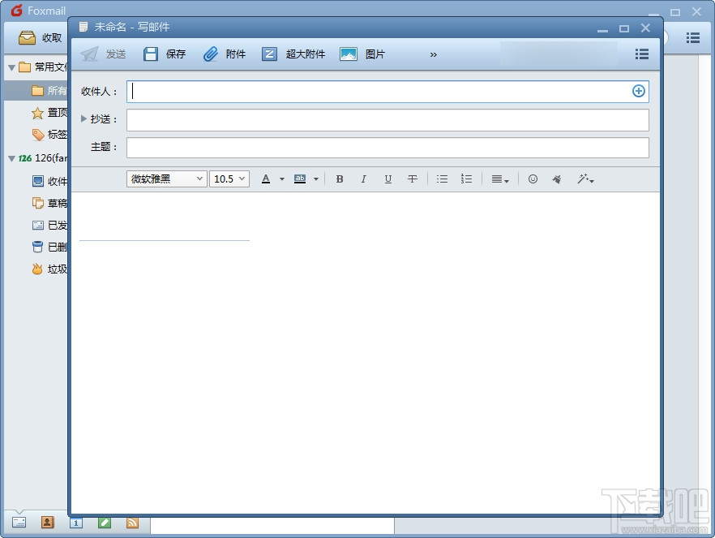The height and width of the screenshot is (538, 715).
Task: Save the email as a draft
Action: [x=165, y=54]
